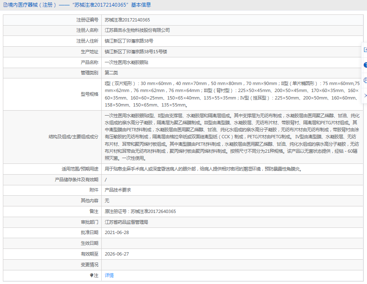Select the 第二类 management category value
367x284 pixels.
[111, 73]
